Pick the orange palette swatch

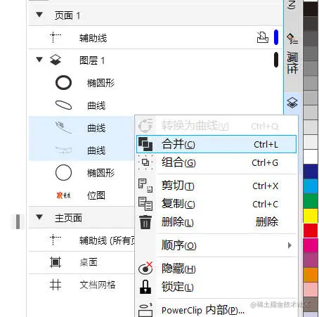click(311, 275)
